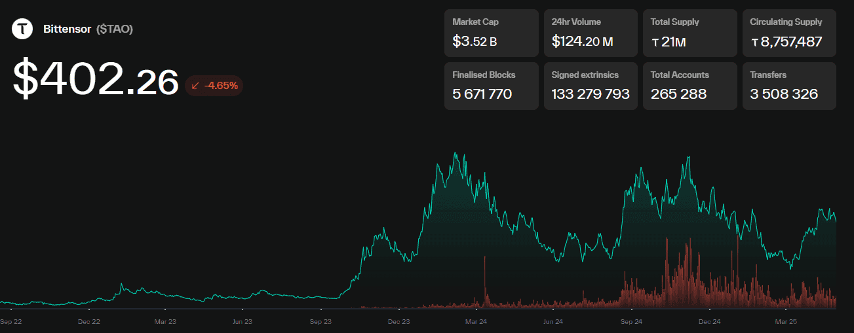Click the Mar 24 axis label
854x333 pixels.
[x=476, y=322]
